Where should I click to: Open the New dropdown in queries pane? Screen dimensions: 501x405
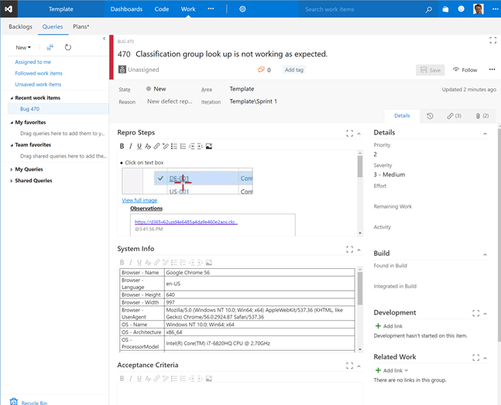tap(23, 47)
